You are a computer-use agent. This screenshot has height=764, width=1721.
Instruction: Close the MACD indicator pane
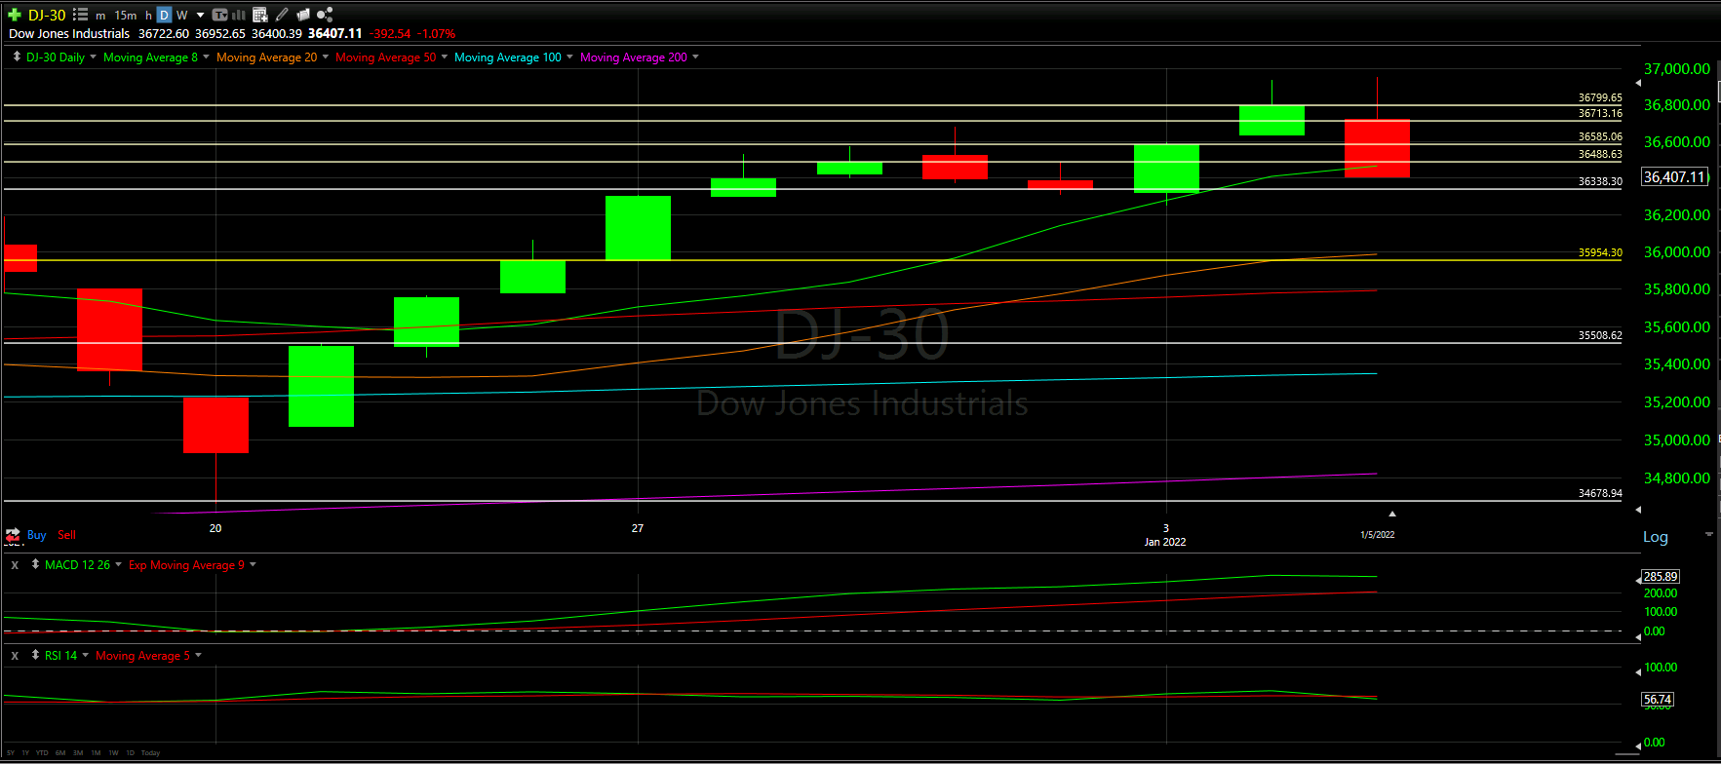point(15,565)
